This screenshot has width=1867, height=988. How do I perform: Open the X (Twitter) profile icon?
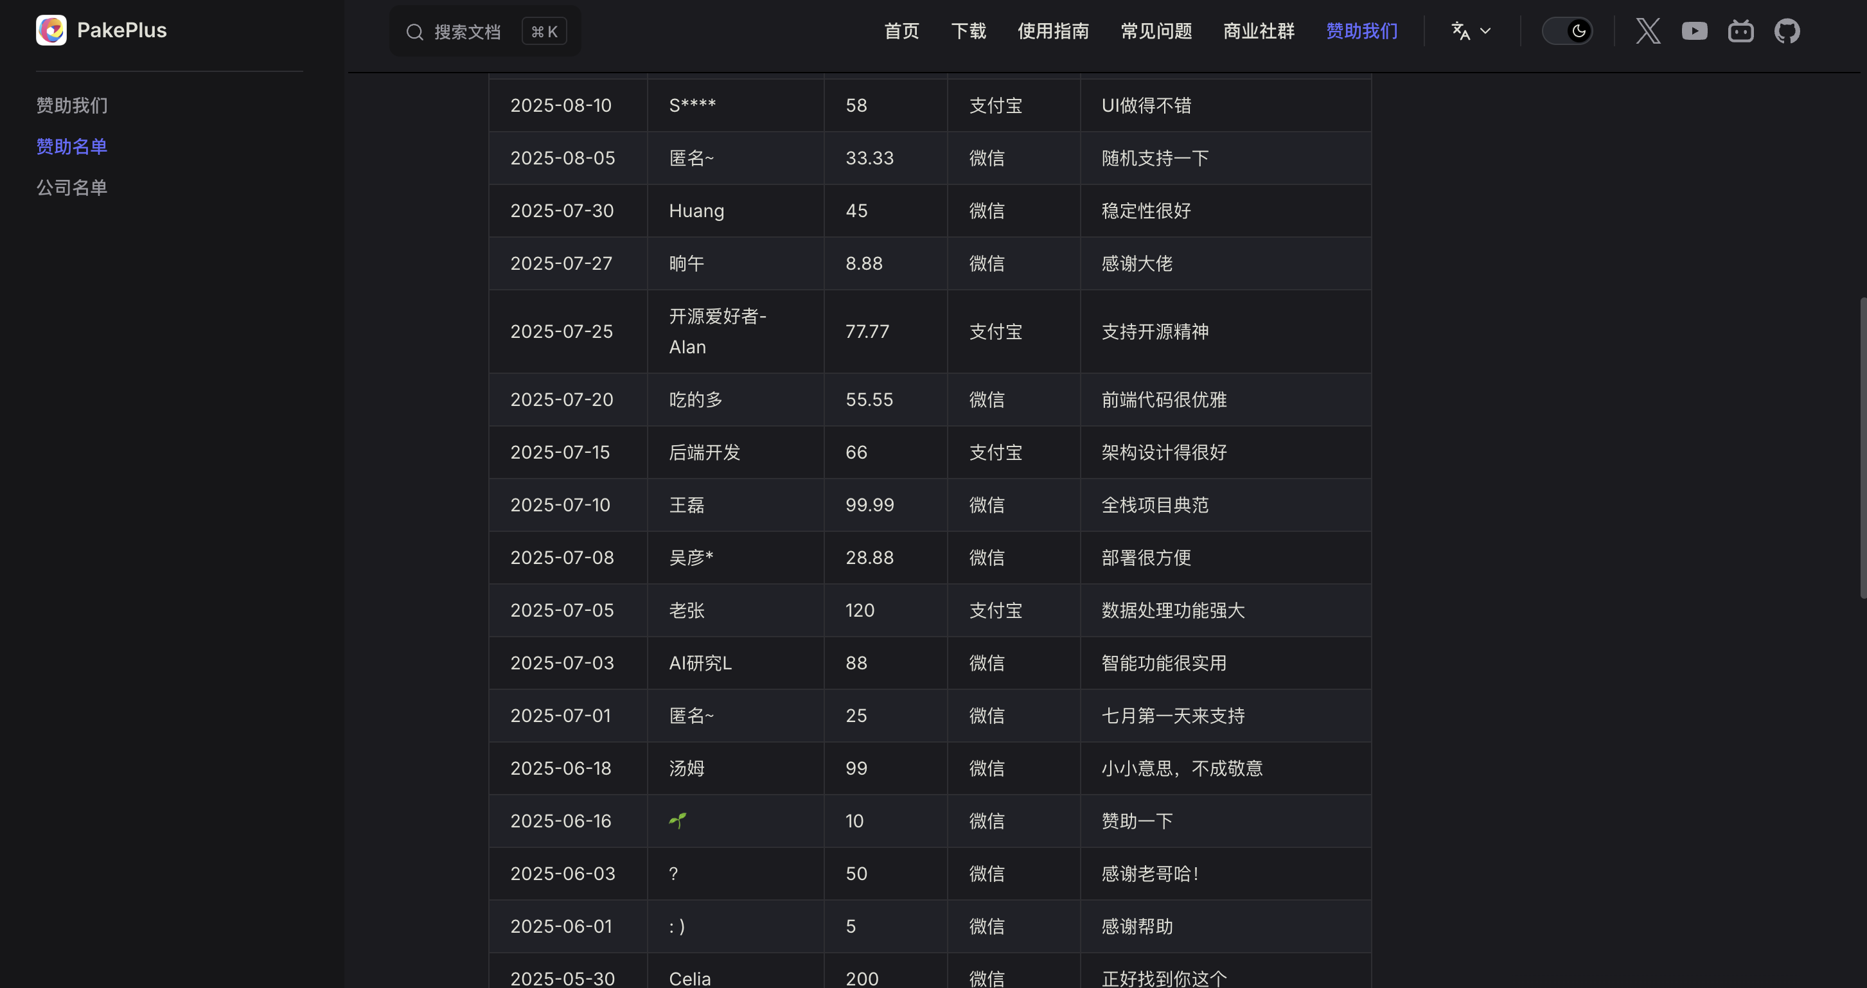pos(1648,30)
